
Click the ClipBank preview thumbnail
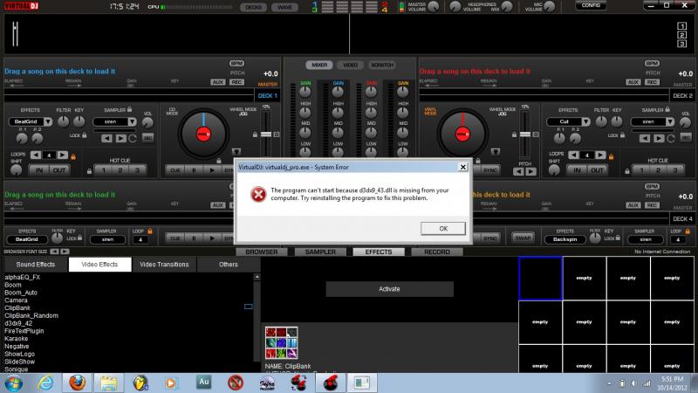[x=281, y=342]
